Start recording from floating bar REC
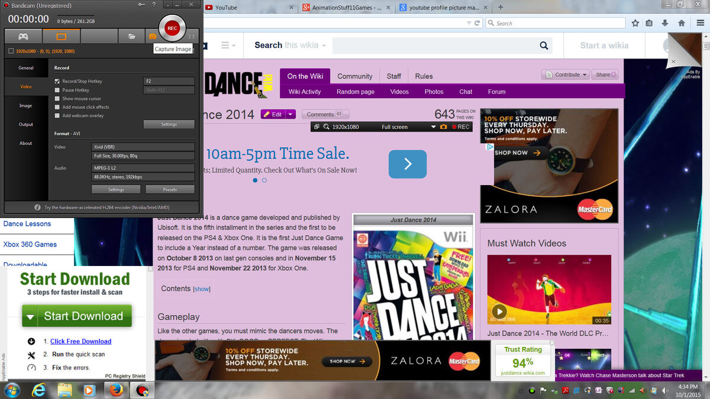This screenshot has height=399, width=710. (x=460, y=127)
